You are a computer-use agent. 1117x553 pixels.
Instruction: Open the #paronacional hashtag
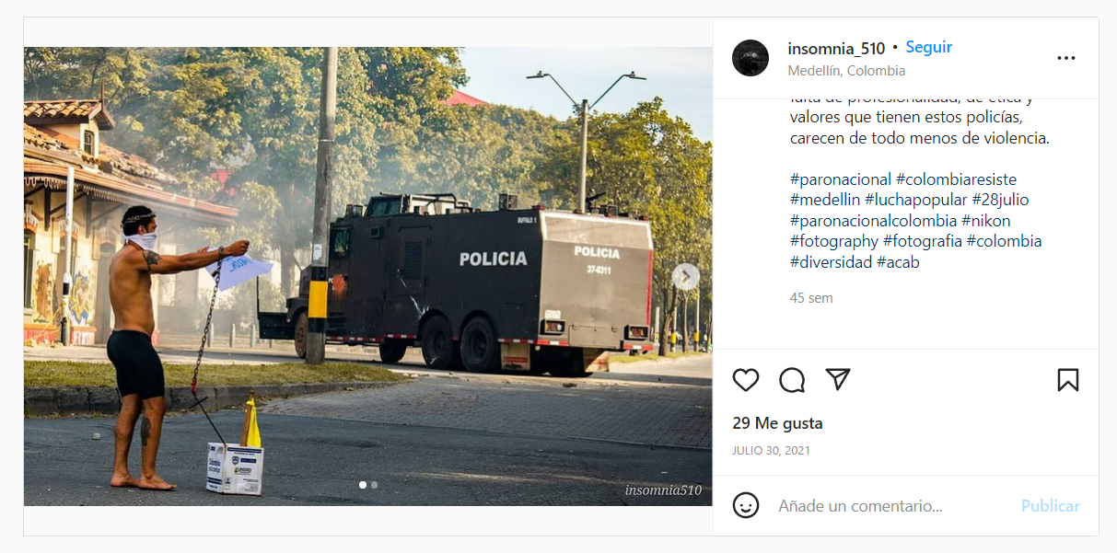pos(841,179)
